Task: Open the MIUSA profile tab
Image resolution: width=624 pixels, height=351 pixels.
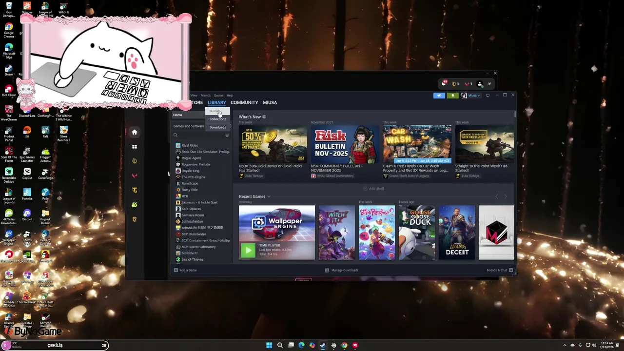Action: [x=270, y=103]
